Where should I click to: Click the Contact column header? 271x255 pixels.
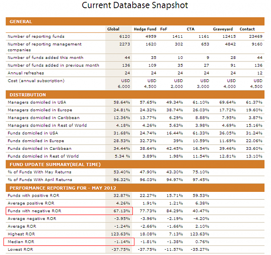[x=247, y=29]
